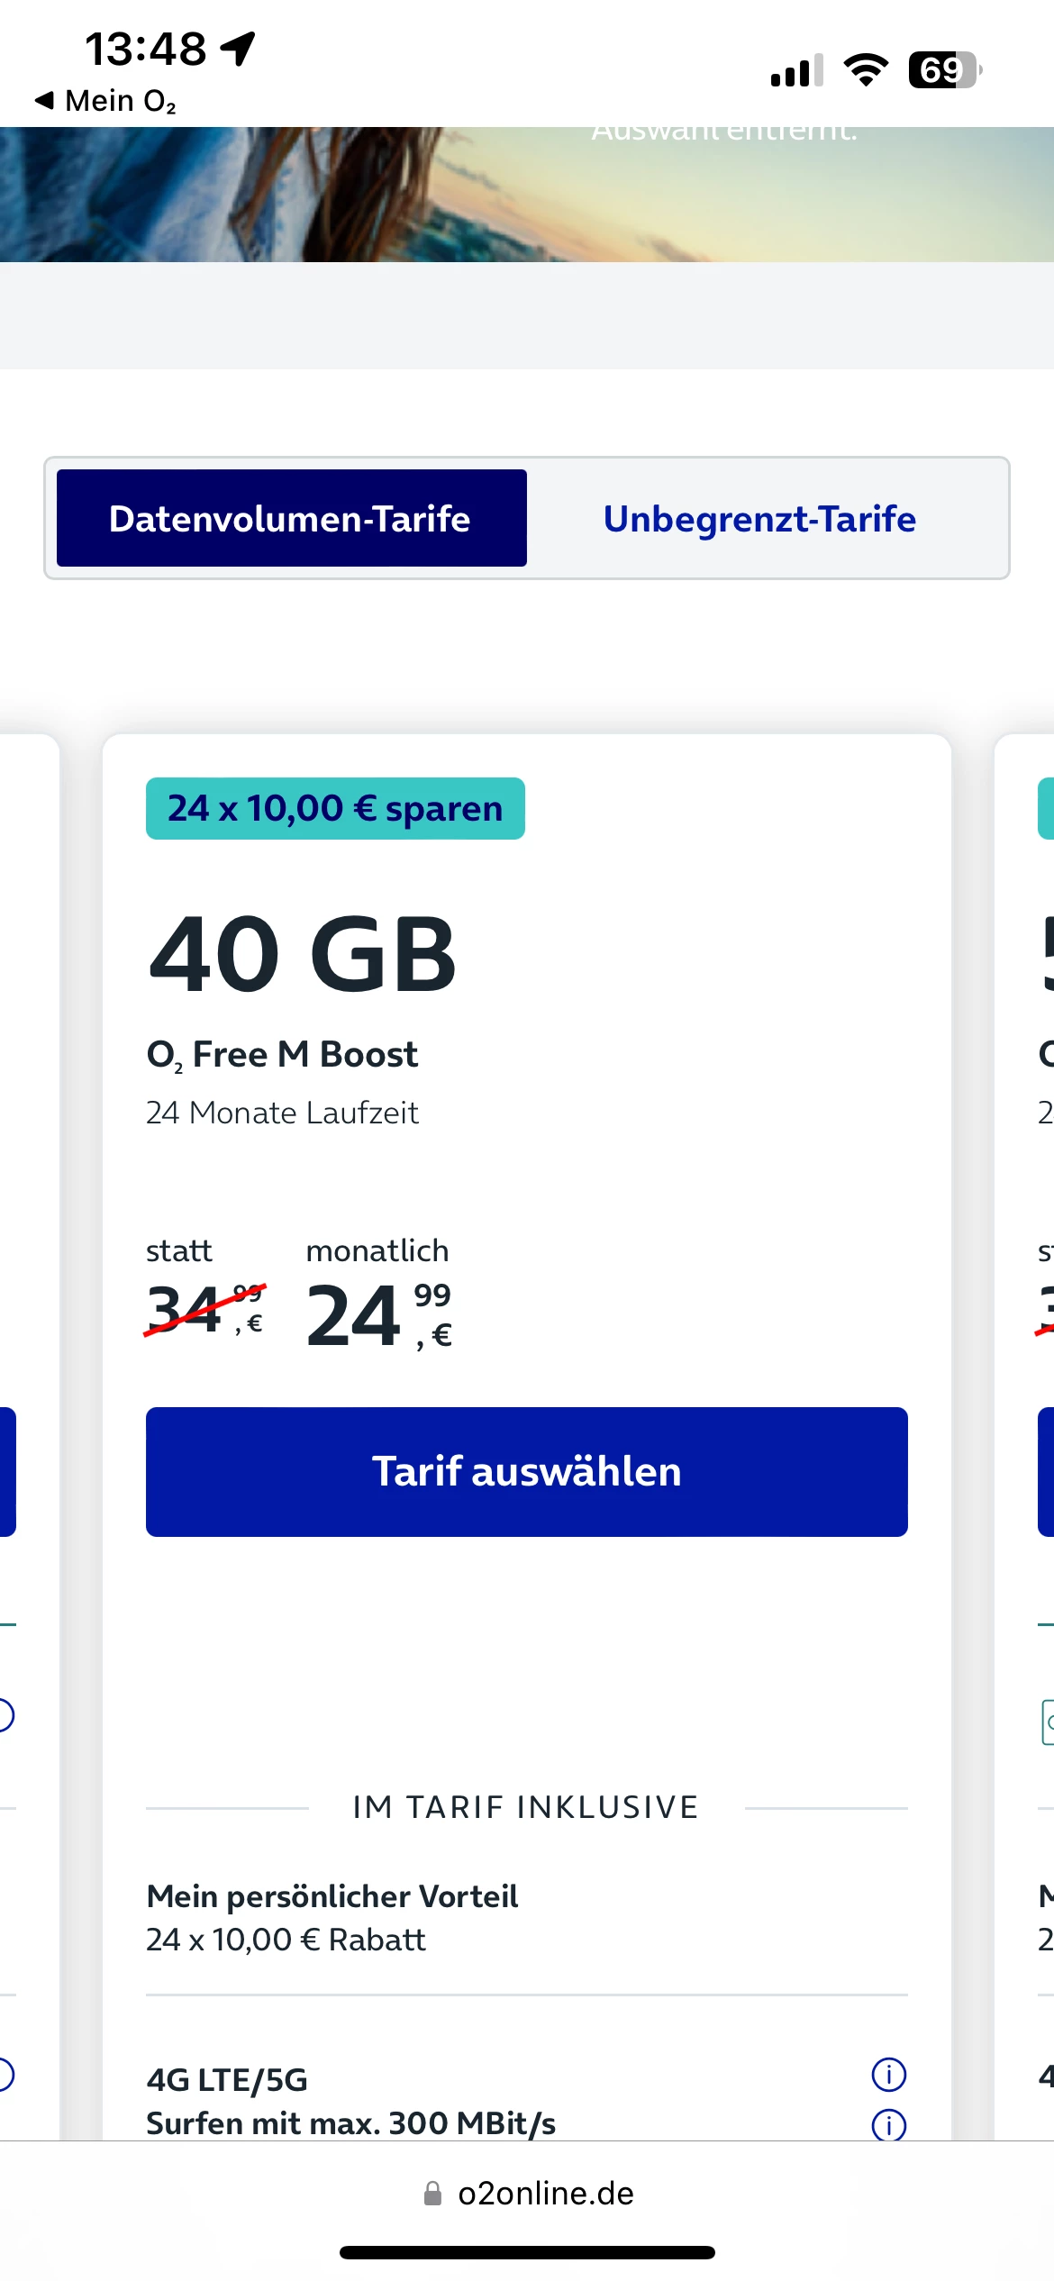Tap the lock icon in address bar
Image resolution: width=1054 pixels, height=2281 pixels.
432,2193
